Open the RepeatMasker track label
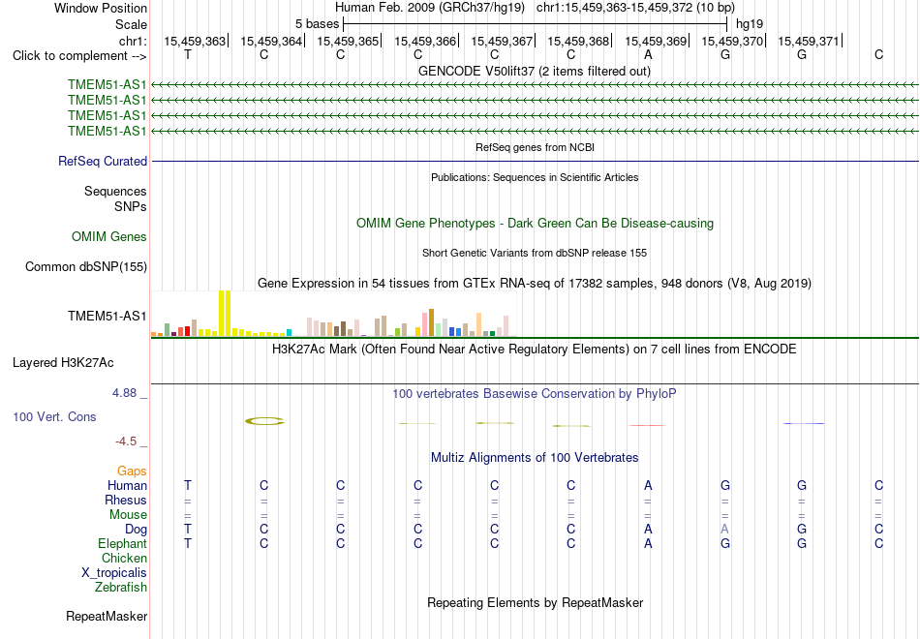Image resolution: width=920 pixels, height=639 pixels. tap(107, 616)
